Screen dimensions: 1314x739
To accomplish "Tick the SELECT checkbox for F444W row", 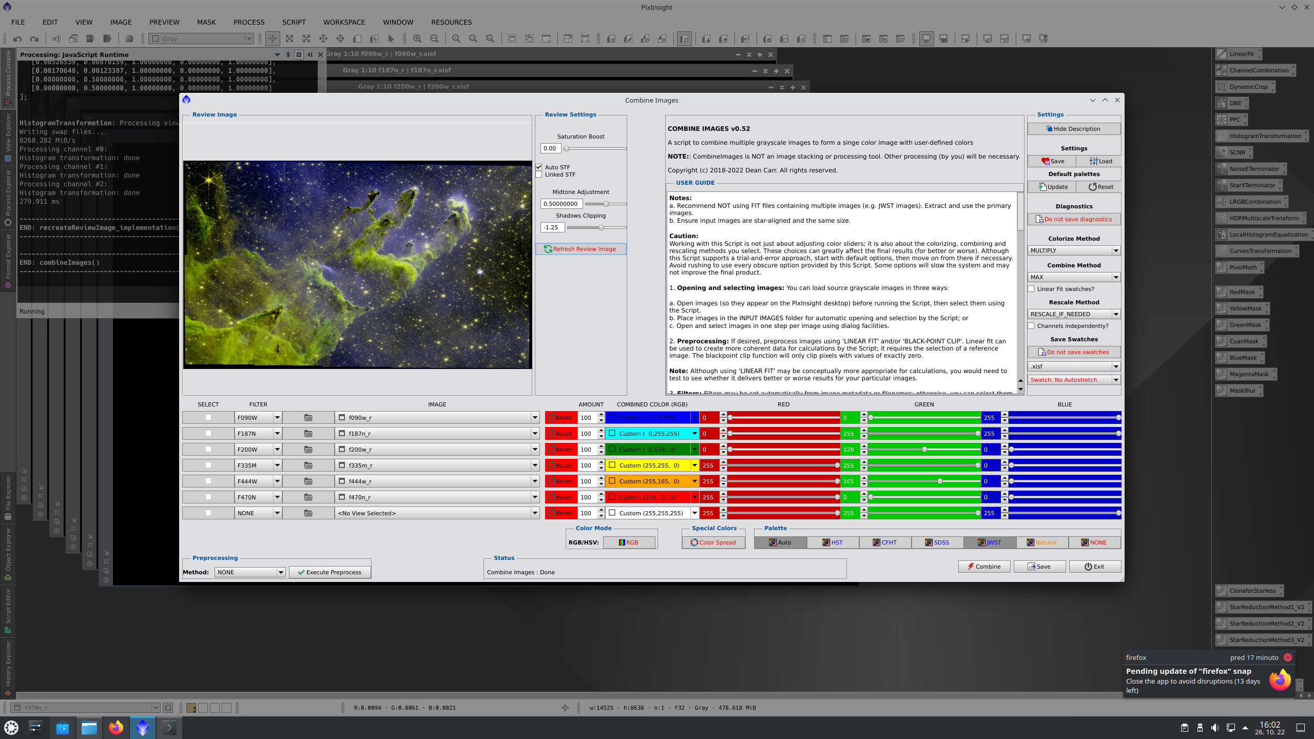I will click(x=208, y=481).
